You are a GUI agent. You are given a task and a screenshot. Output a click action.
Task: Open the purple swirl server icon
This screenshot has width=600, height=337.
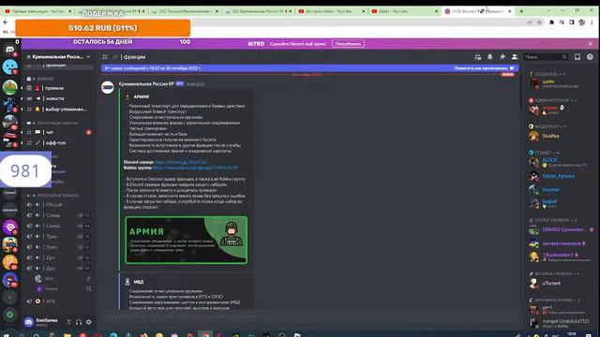[x=10, y=227]
